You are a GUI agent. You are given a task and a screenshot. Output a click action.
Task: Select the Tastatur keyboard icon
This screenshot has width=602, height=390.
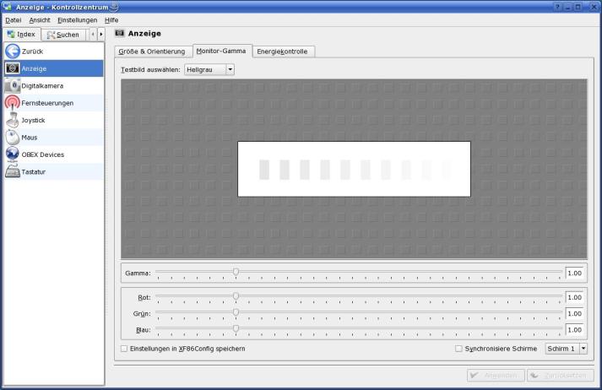click(x=13, y=172)
